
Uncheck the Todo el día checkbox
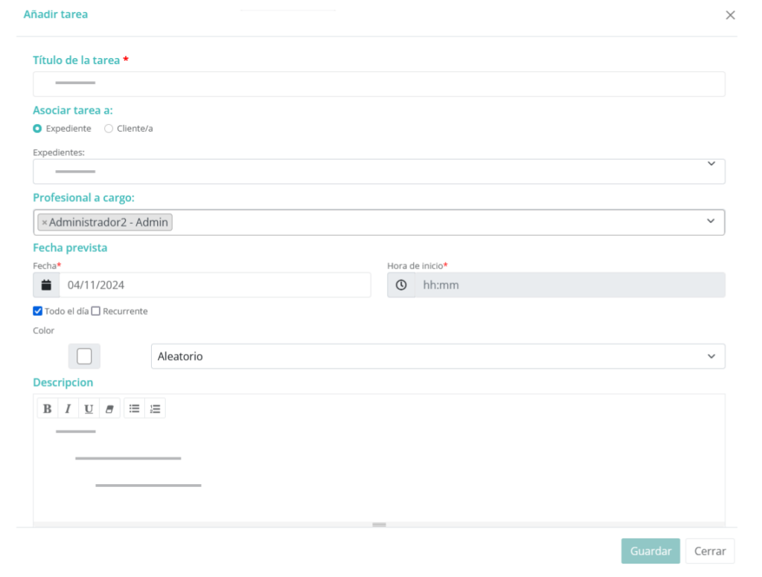click(38, 311)
